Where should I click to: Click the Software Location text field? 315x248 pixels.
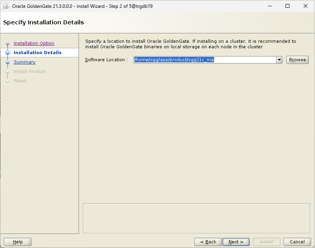click(205, 60)
